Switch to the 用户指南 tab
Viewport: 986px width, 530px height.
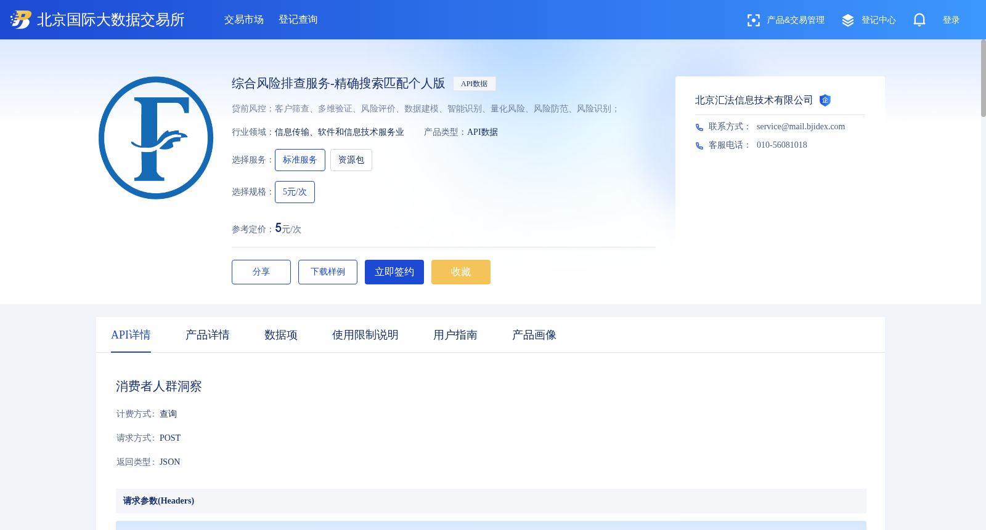(455, 335)
